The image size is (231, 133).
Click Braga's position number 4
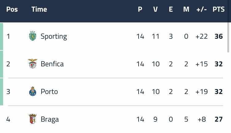8,119
